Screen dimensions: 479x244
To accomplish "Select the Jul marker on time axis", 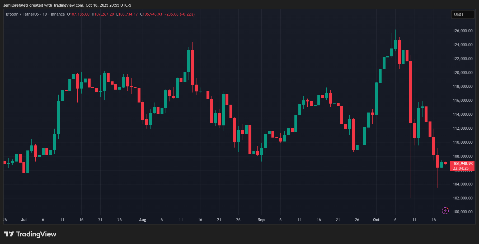I will (24, 220).
